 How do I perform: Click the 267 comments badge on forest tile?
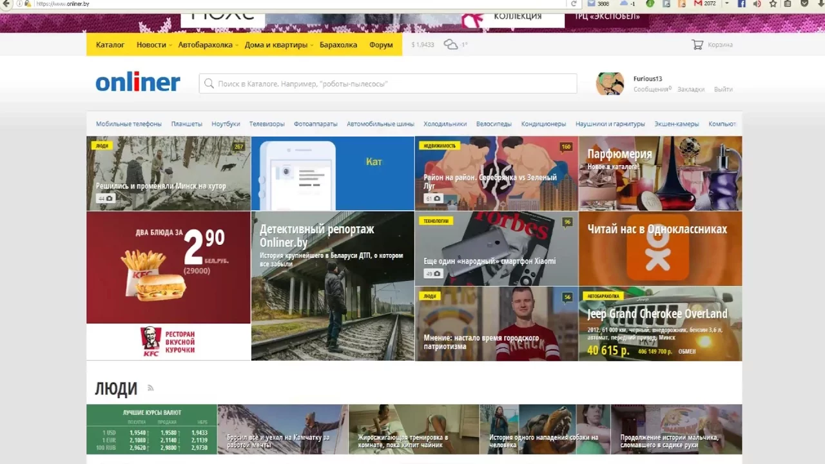point(238,146)
